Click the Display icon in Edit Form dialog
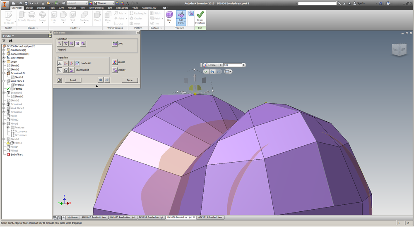This screenshot has width=414, height=227. pos(115,70)
